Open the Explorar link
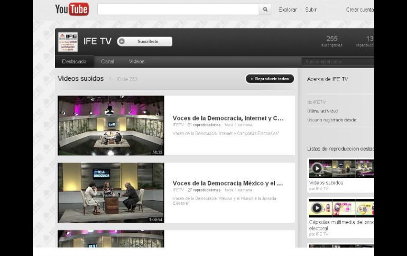The height and width of the screenshot is (256, 407). coord(288,10)
